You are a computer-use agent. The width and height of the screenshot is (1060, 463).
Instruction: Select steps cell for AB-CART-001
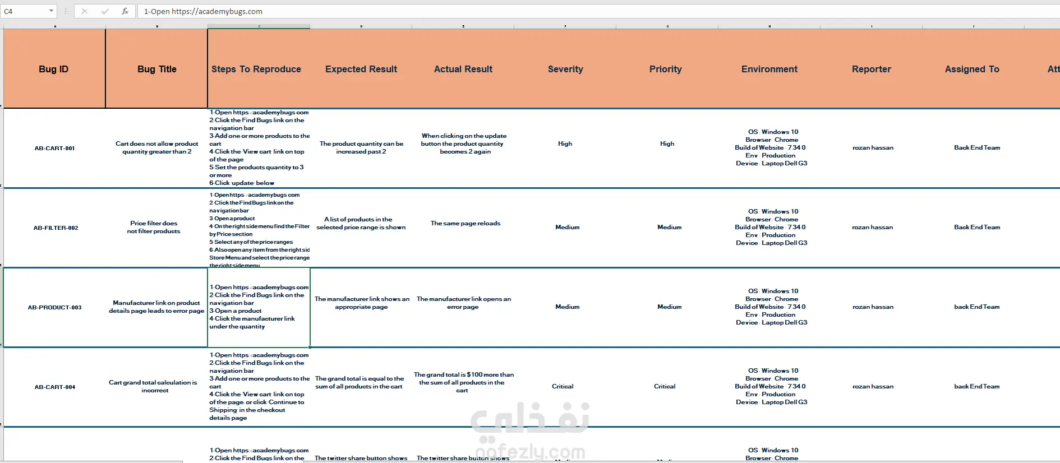(259, 148)
